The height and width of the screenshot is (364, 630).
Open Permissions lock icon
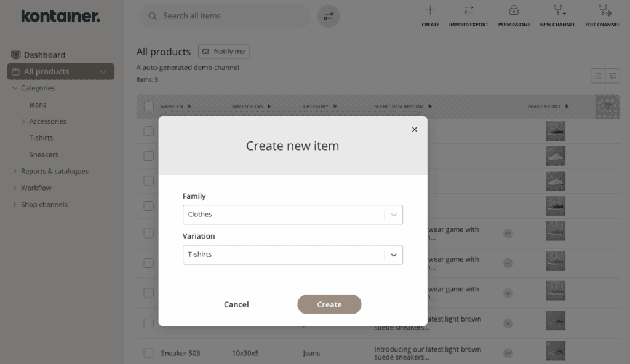(514, 10)
